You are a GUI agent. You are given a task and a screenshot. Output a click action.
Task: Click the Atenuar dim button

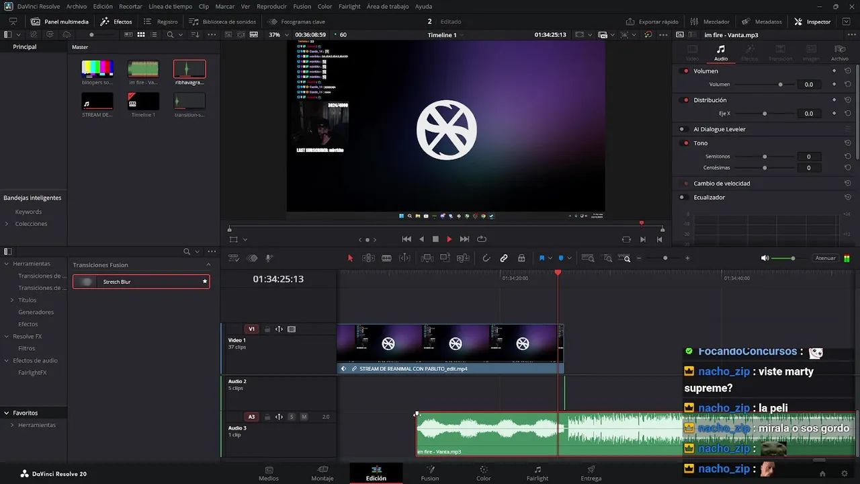(x=825, y=258)
